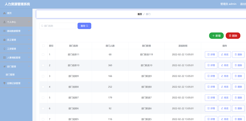Click the edit pencil icon in row 部门名称10
The image size is (246, 121).
222,65
